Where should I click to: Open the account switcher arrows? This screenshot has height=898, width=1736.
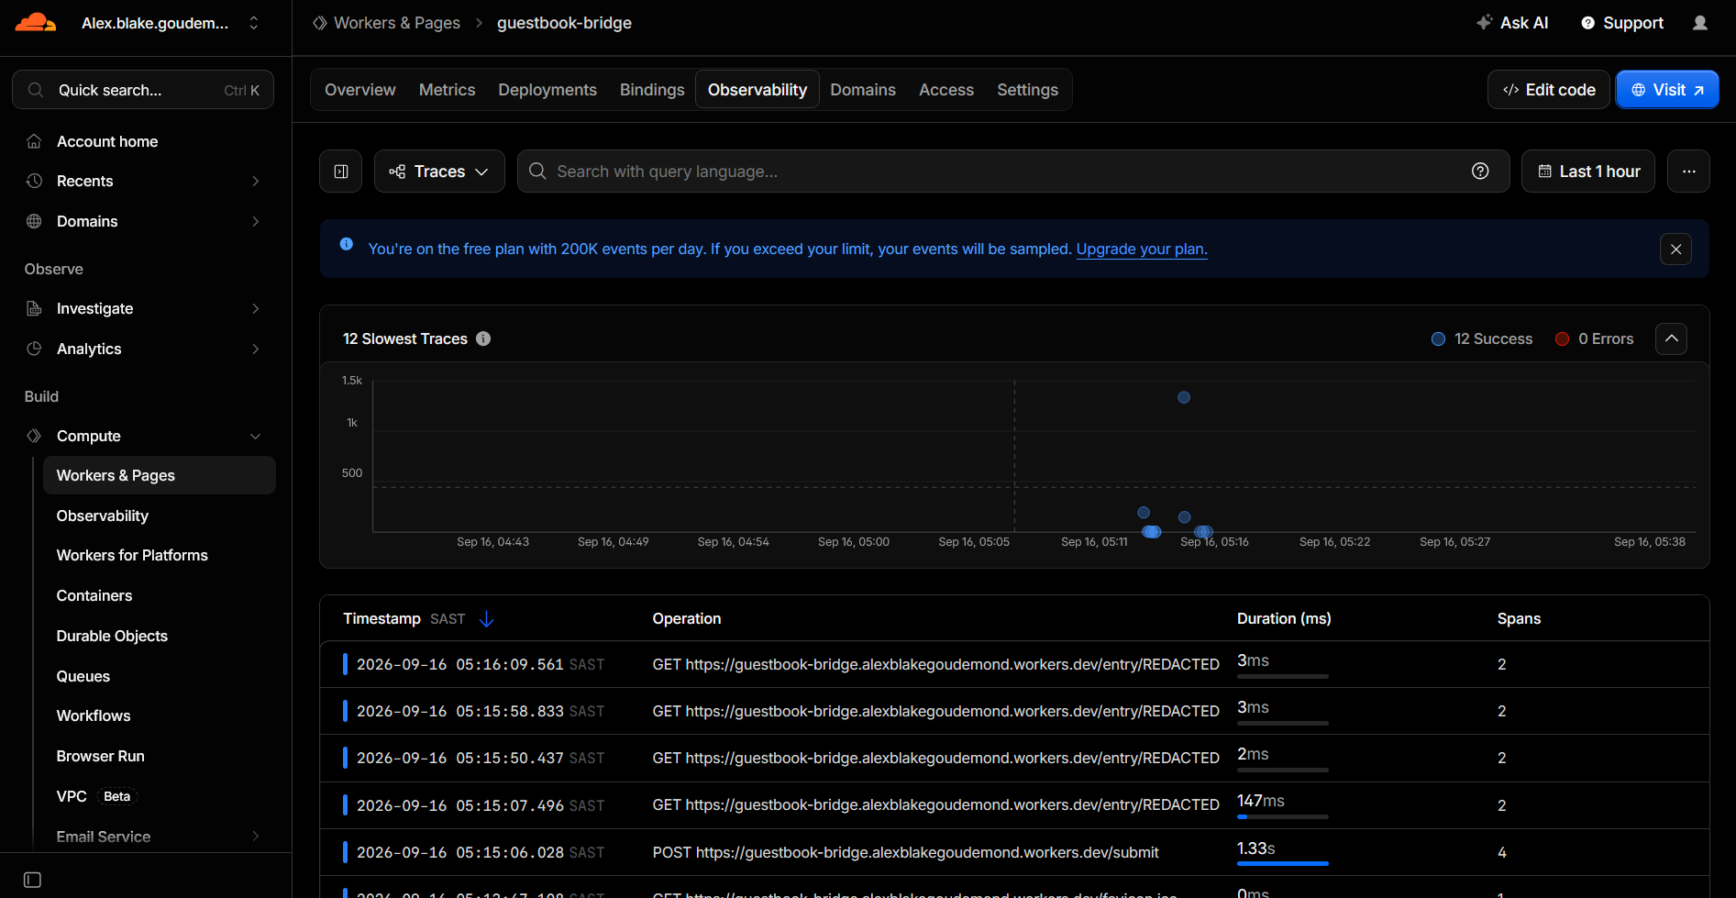pos(254,23)
